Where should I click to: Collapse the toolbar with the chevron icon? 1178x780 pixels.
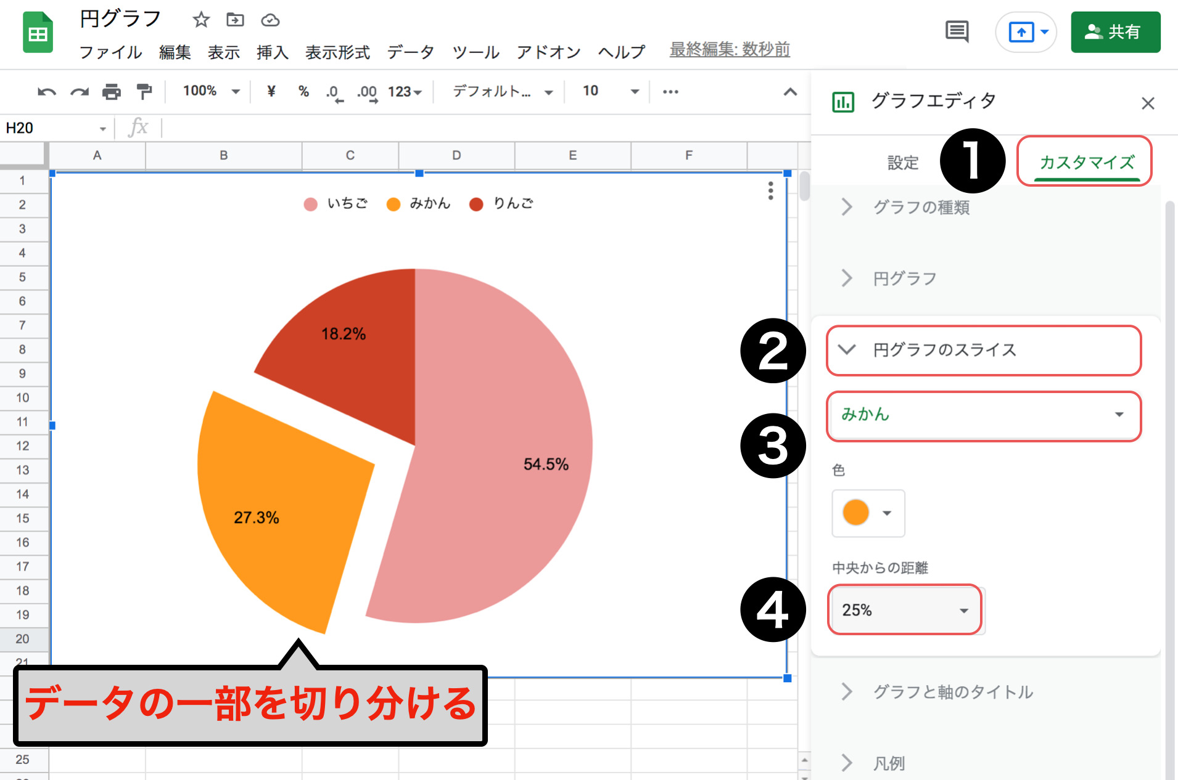789,91
